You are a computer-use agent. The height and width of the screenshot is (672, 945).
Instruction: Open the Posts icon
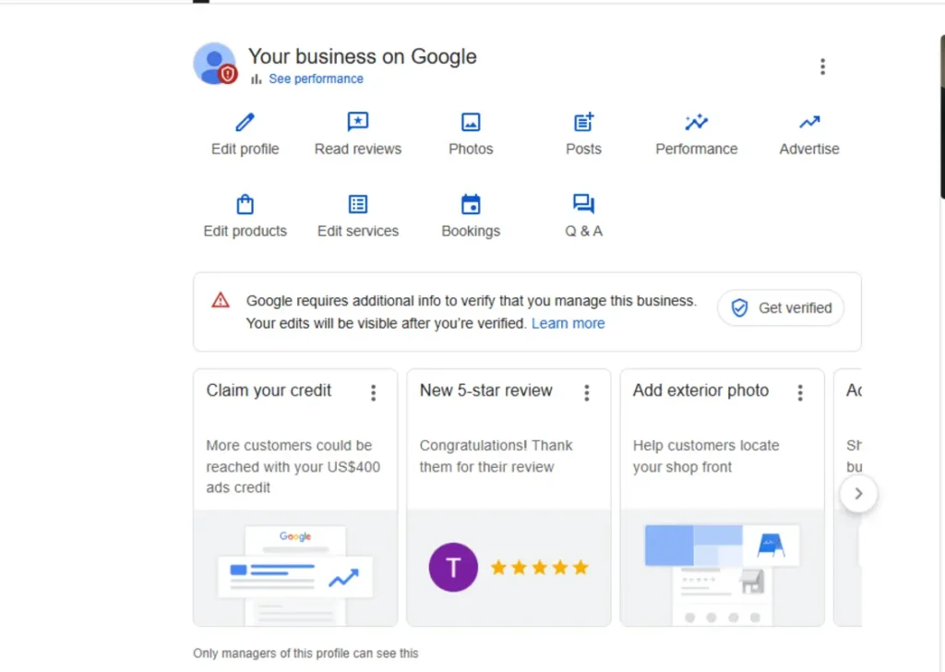point(583,123)
